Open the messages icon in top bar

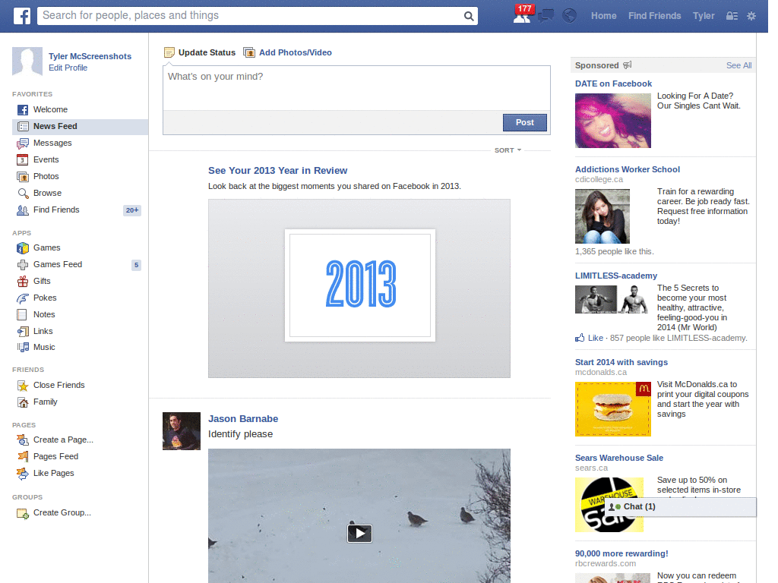tap(546, 16)
